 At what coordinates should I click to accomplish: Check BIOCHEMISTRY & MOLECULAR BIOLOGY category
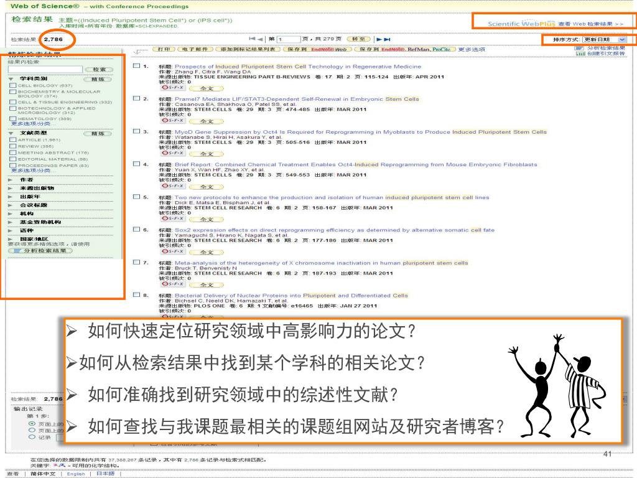tap(13, 92)
